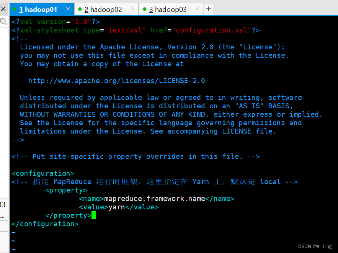
Task: Click the xml-stylesheet configuration.xsl line
Action: 136,30
